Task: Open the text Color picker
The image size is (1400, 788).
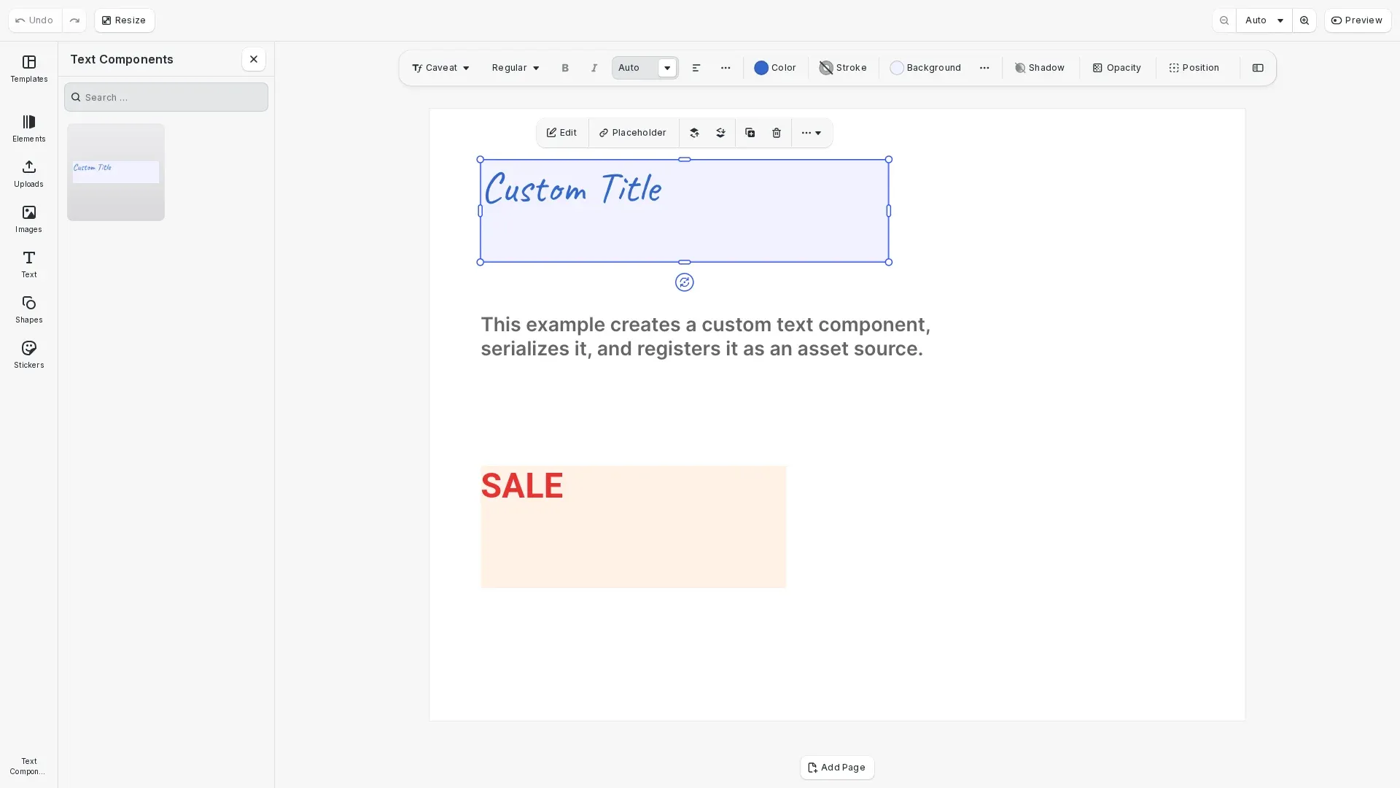Action: pyautogui.click(x=774, y=67)
